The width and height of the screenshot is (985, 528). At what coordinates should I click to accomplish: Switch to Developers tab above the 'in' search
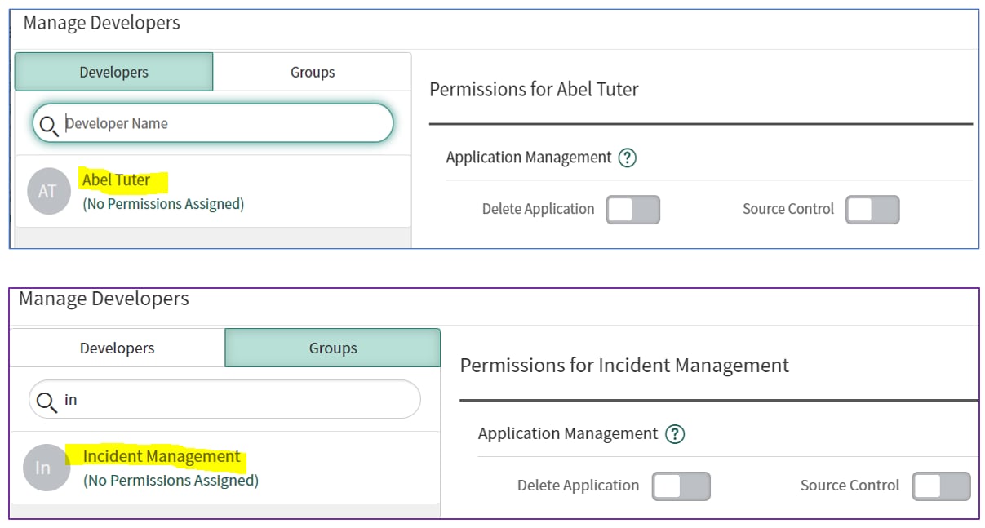click(x=117, y=348)
